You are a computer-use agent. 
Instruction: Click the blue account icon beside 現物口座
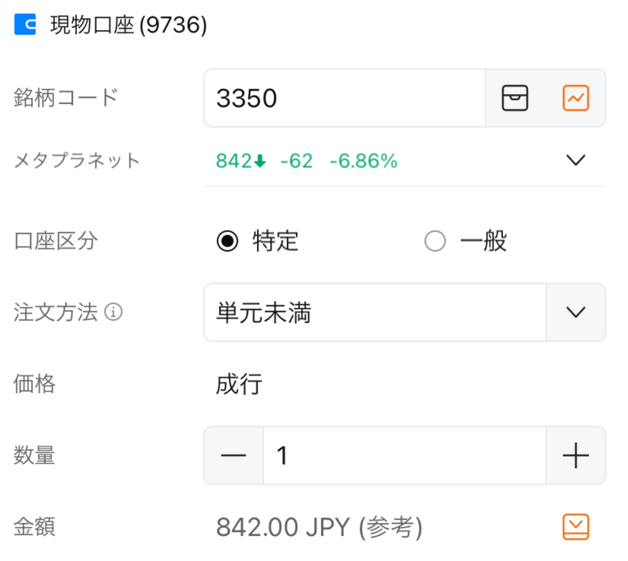click(25, 24)
